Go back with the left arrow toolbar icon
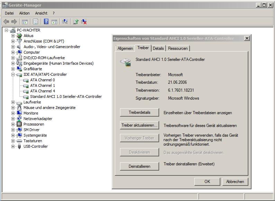Screen dimensions: 275x201 click(6, 21)
